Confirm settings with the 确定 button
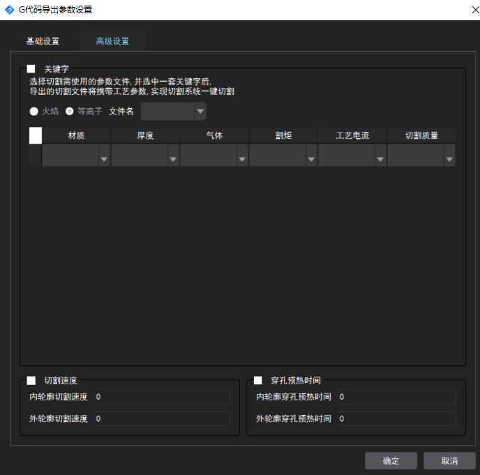 pyautogui.click(x=391, y=460)
